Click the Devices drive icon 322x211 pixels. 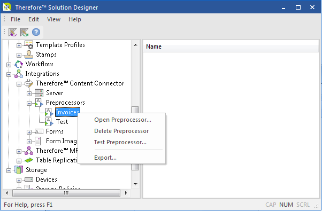tap(29, 179)
